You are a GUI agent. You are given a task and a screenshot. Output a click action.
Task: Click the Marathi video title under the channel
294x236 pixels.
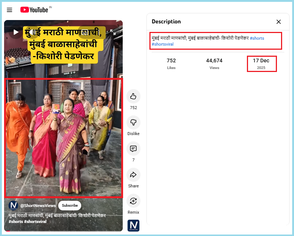[57, 216]
